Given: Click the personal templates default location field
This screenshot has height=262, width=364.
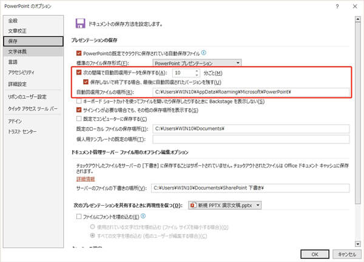Looking at the screenshot, I should (x=251, y=139).
